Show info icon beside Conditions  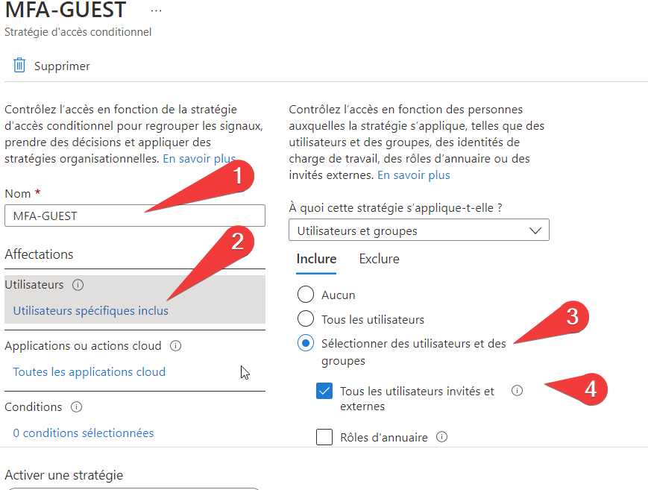click(77, 407)
